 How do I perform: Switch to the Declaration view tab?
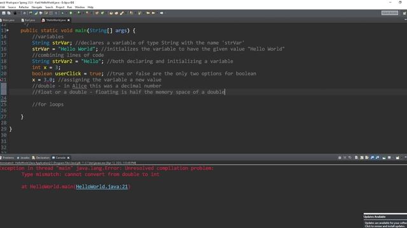(x=41, y=158)
